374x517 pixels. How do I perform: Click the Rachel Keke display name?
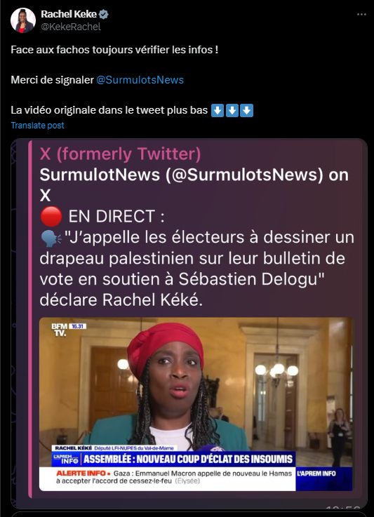[x=69, y=14]
